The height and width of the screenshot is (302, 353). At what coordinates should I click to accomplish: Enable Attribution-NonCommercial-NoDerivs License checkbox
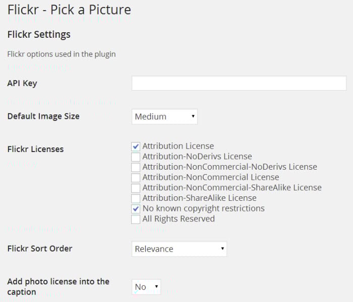136,167
